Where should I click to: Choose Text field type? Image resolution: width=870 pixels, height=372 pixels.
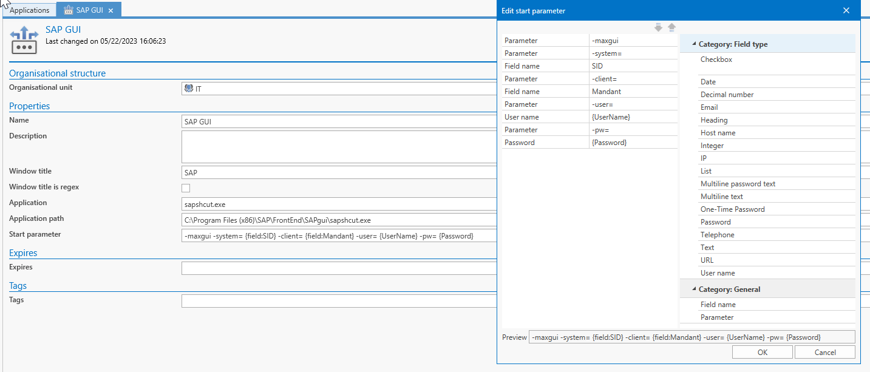click(777, 248)
